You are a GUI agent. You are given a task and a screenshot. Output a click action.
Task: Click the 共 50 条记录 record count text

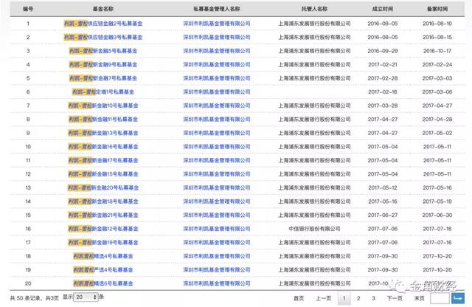26,298
